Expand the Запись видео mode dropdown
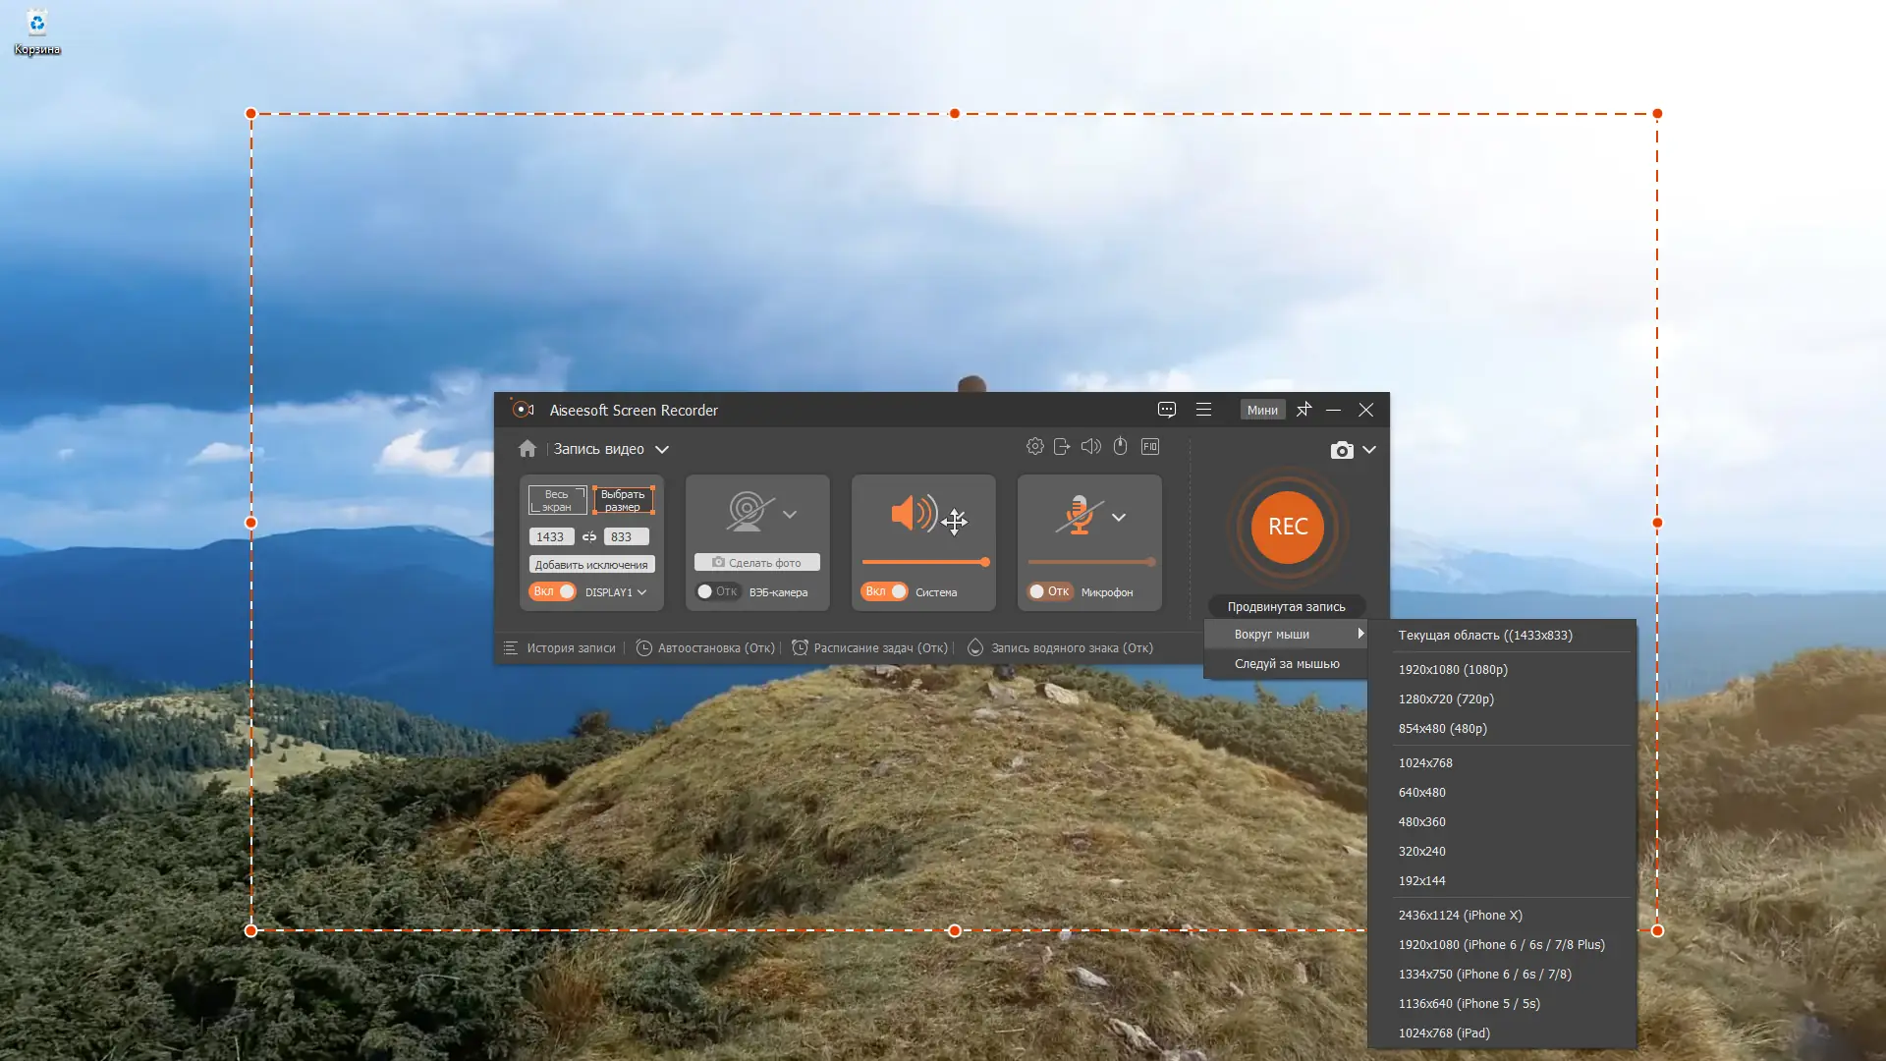 coord(661,449)
